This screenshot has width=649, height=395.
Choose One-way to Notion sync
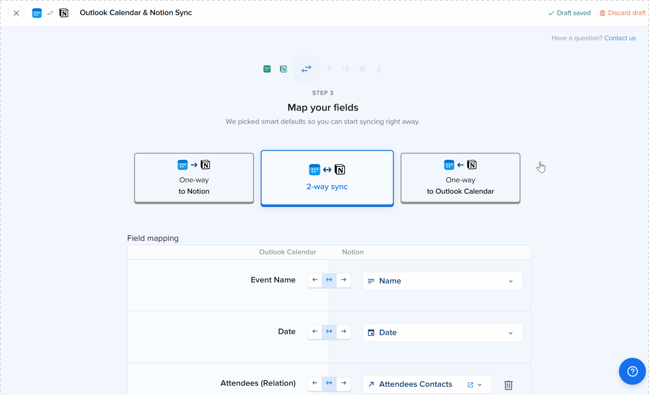point(194,178)
